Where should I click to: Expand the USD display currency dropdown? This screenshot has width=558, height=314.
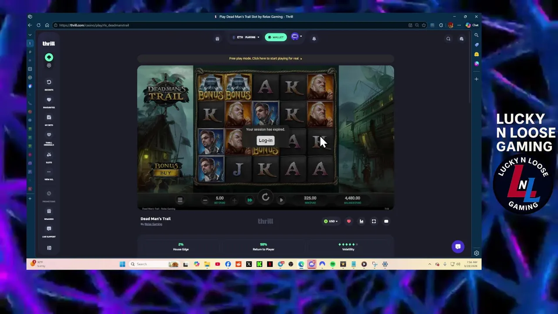331,221
